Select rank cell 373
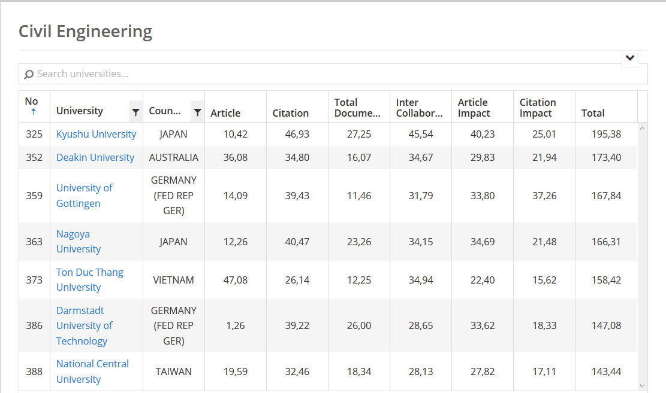Viewport: 666px width, 393px height. point(34,280)
